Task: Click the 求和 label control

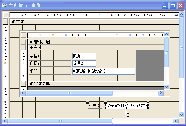Action: coord(50,71)
